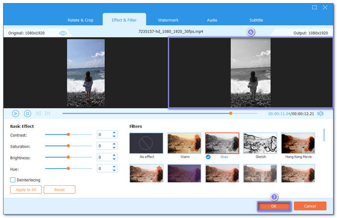Increase the Saturation value with up arrow
Screen dimensions: 337x218
click(x=114, y=144)
